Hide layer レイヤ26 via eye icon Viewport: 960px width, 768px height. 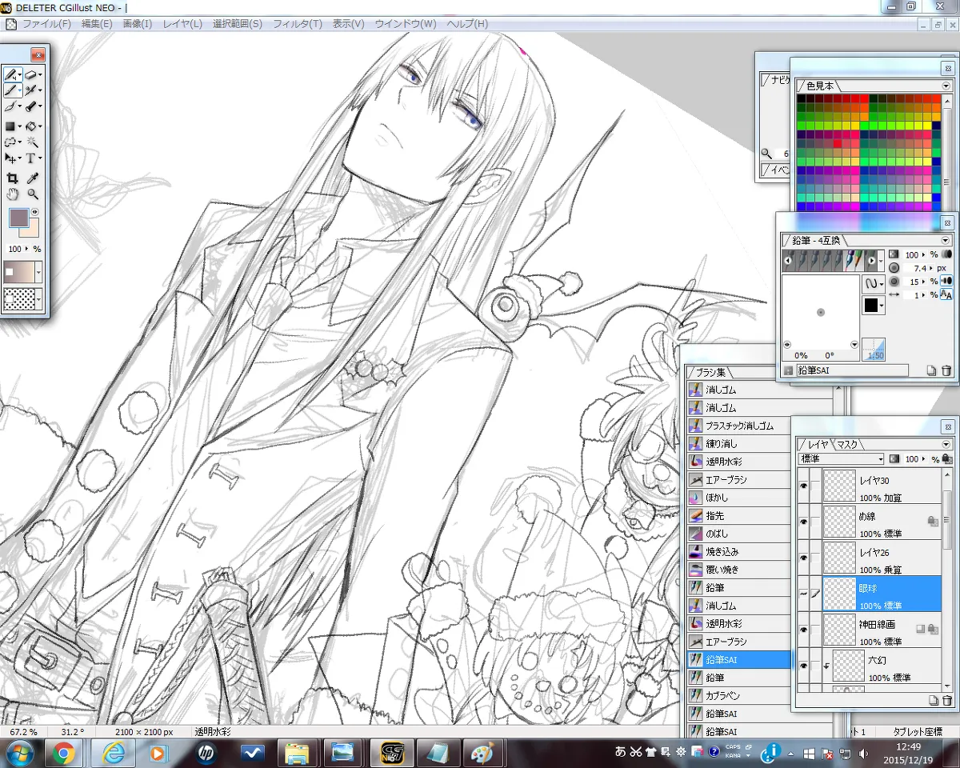[803, 558]
